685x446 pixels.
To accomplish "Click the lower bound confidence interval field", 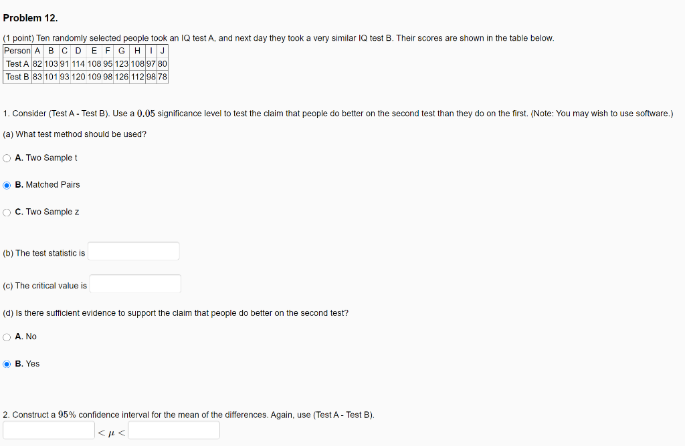I will click(x=48, y=429).
